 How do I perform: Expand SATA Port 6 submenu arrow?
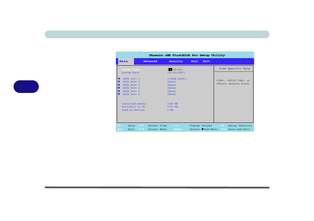point(119,94)
